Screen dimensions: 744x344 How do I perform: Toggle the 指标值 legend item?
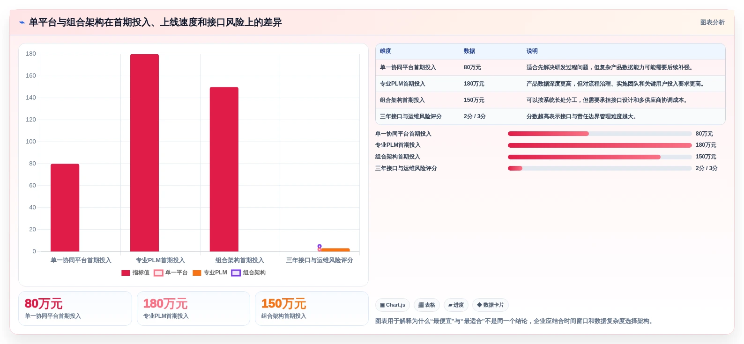135,273
